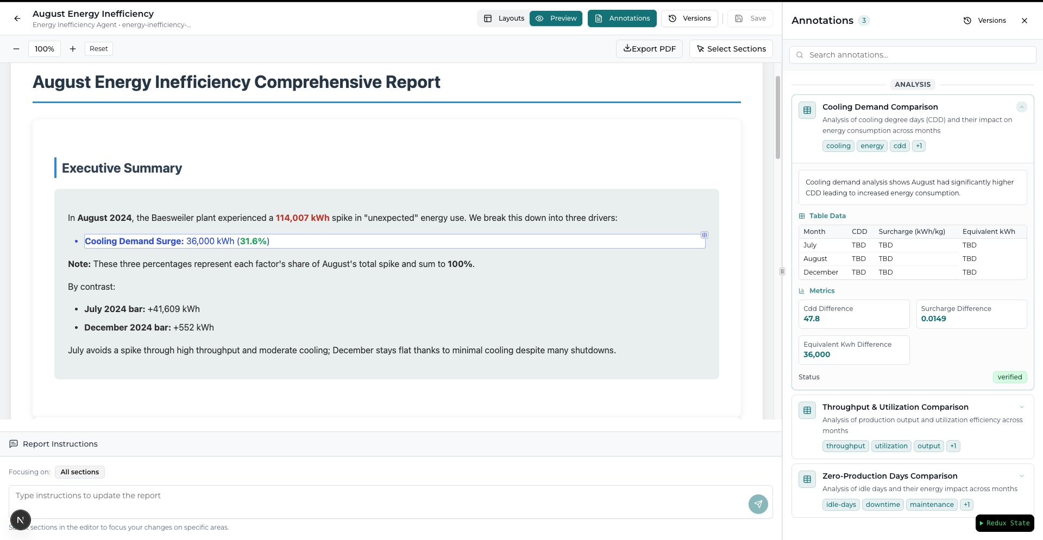Click the panel resize handle

(782, 271)
